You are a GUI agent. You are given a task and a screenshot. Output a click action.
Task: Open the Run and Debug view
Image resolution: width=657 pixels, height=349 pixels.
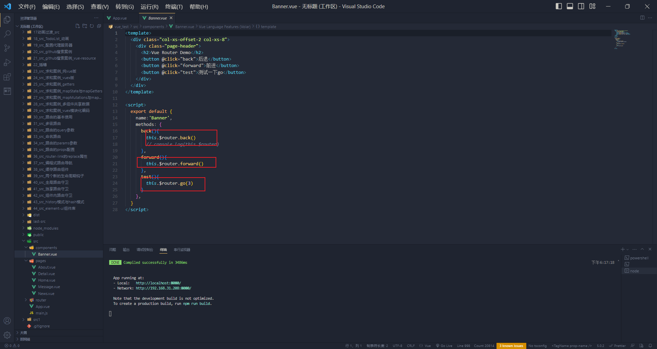(x=7, y=62)
